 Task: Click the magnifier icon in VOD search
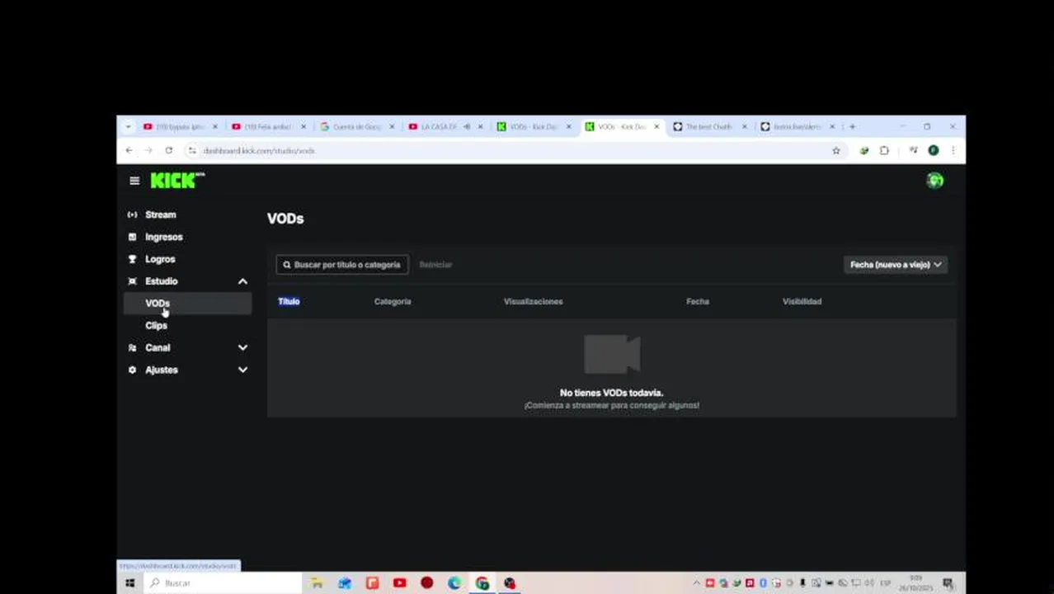click(287, 265)
